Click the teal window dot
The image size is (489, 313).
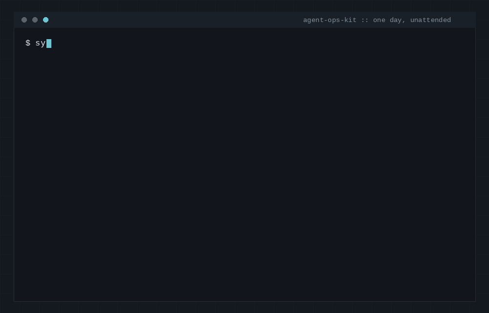(46, 20)
